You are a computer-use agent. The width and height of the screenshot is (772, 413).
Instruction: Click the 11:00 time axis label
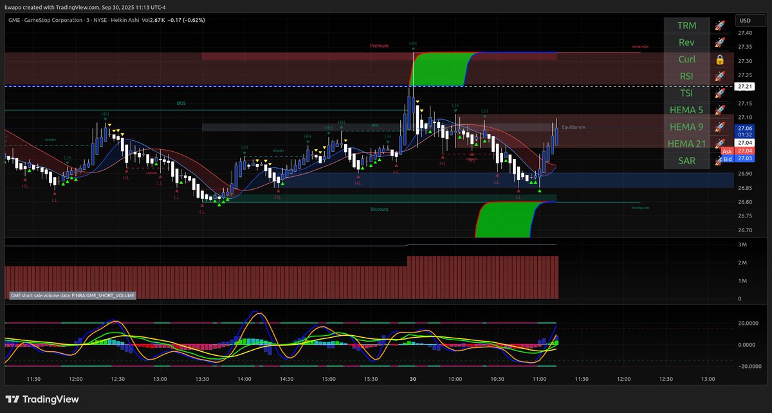[539, 380]
